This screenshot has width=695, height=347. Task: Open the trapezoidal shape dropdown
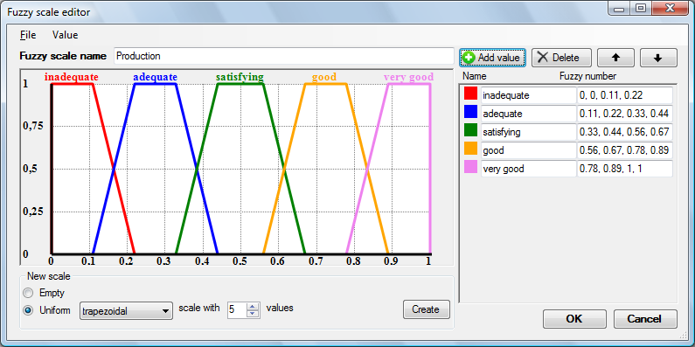click(x=126, y=311)
